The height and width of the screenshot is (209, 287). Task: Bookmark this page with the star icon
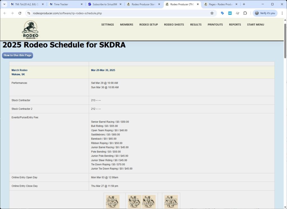[x=212, y=13]
